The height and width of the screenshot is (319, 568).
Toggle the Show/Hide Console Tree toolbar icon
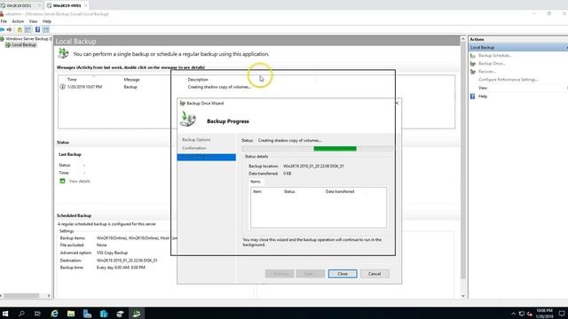pos(28,29)
